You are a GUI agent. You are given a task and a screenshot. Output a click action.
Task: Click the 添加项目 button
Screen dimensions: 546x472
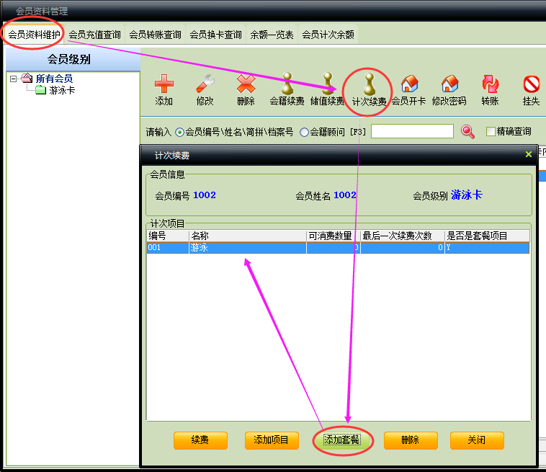272,440
